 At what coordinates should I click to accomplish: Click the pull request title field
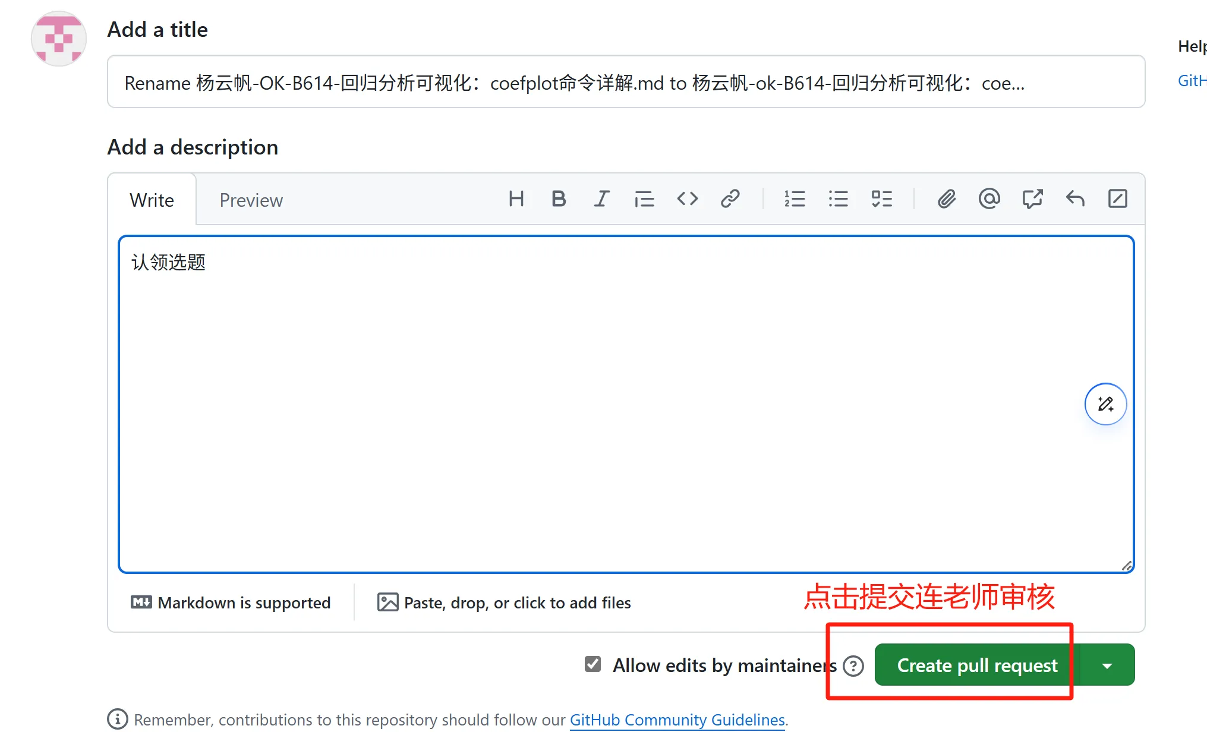[625, 83]
